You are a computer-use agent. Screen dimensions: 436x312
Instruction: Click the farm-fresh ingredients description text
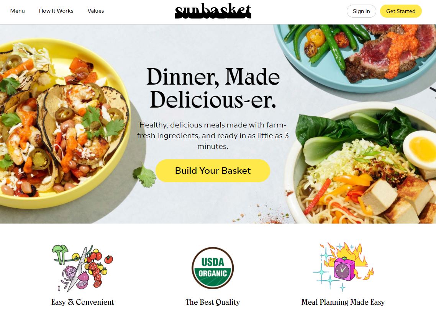click(x=213, y=136)
